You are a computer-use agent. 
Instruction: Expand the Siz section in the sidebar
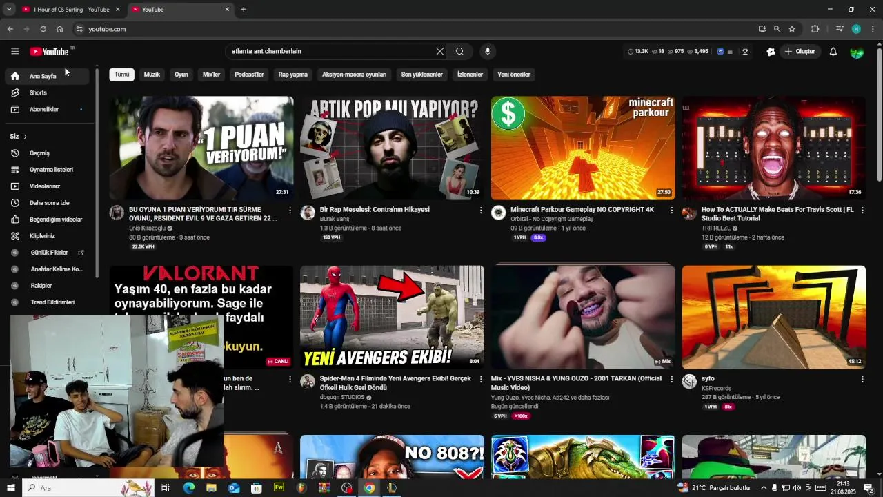click(19, 136)
